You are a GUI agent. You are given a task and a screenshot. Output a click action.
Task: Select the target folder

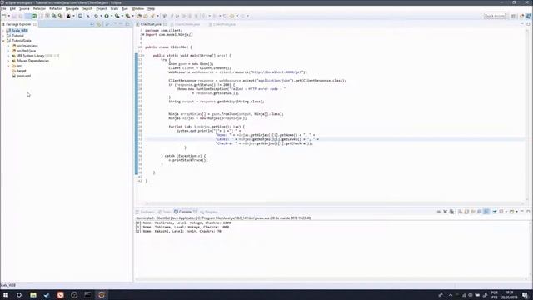click(22, 71)
